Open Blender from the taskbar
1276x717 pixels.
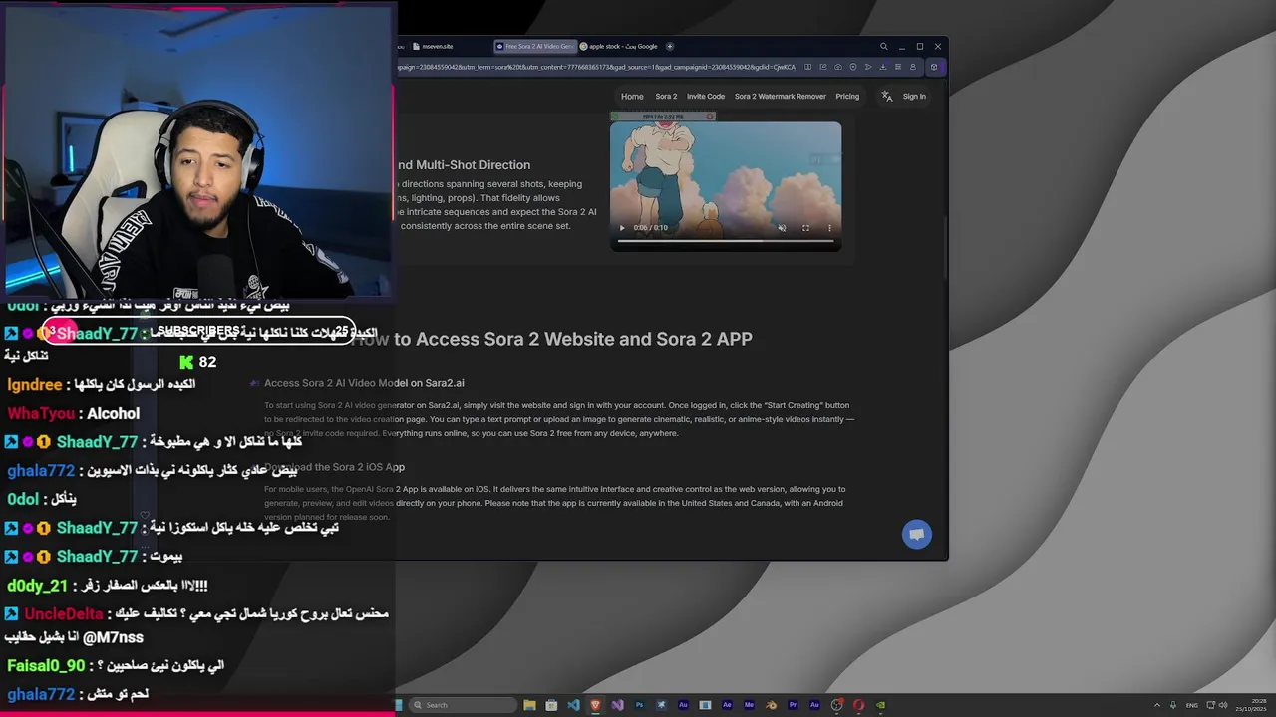(771, 705)
